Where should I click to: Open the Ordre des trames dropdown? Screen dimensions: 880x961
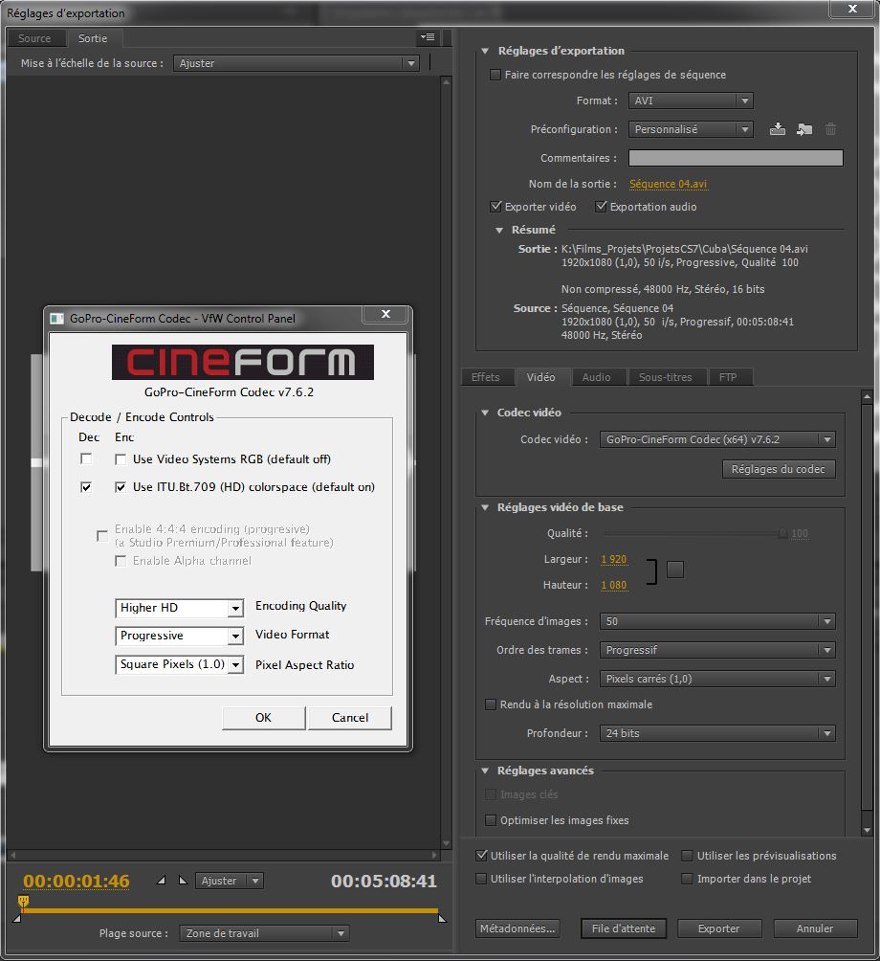(x=717, y=650)
